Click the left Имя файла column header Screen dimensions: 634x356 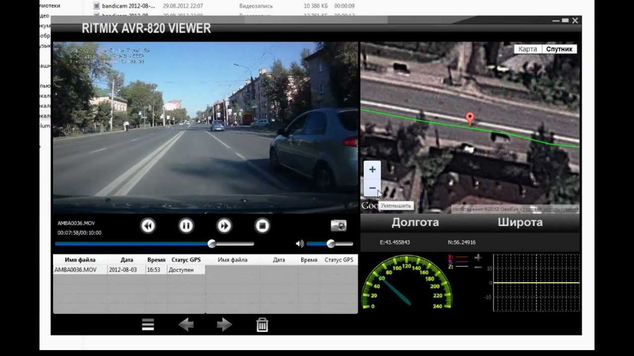[x=80, y=260]
